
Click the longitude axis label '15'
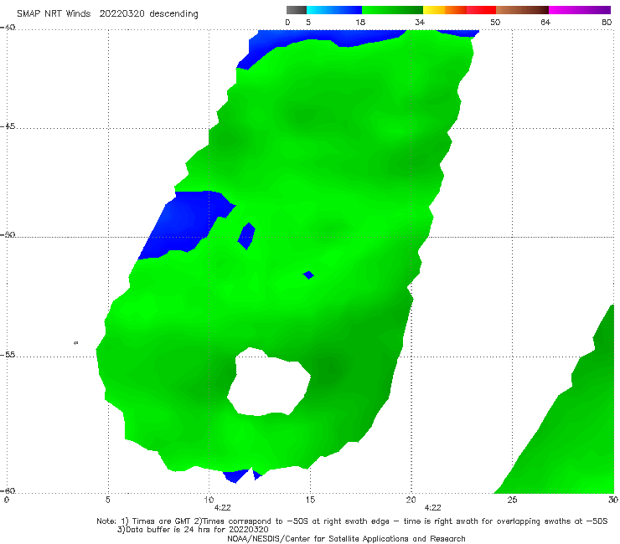pos(310,500)
